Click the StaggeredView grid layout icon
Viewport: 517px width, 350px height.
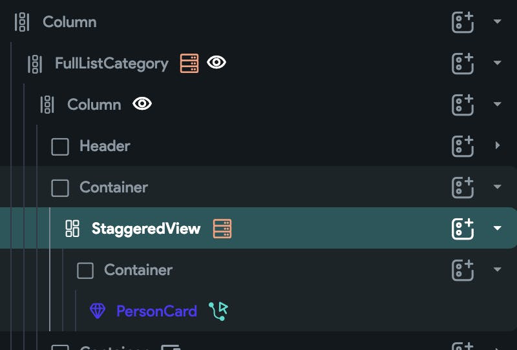pos(72,229)
